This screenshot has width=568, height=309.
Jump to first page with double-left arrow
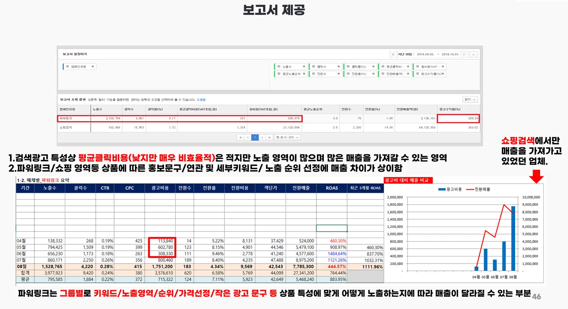tap(240, 137)
